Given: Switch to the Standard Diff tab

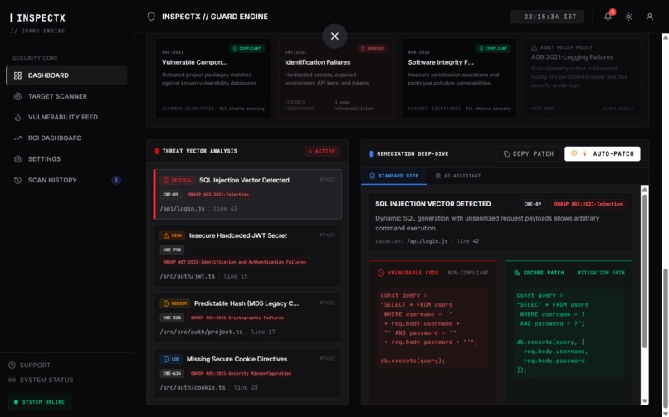Looking at the screenshot, I should [x=393, y=176].
